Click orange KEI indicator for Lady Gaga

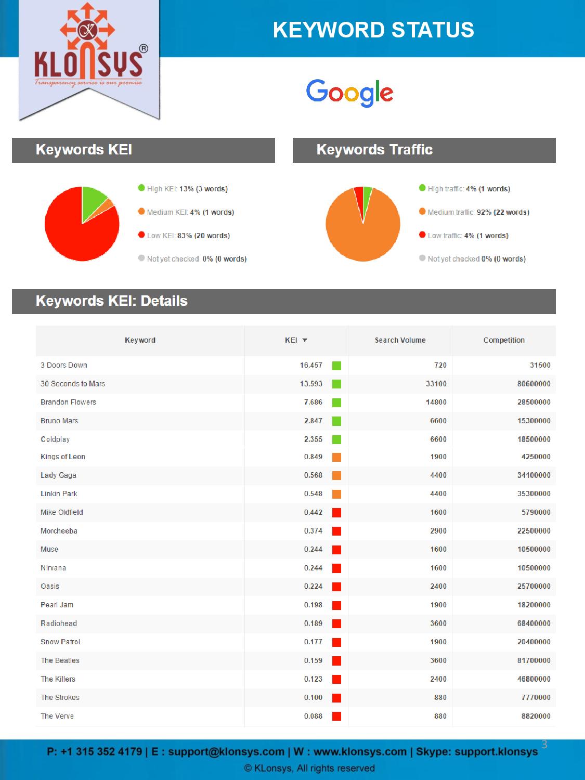336,476
